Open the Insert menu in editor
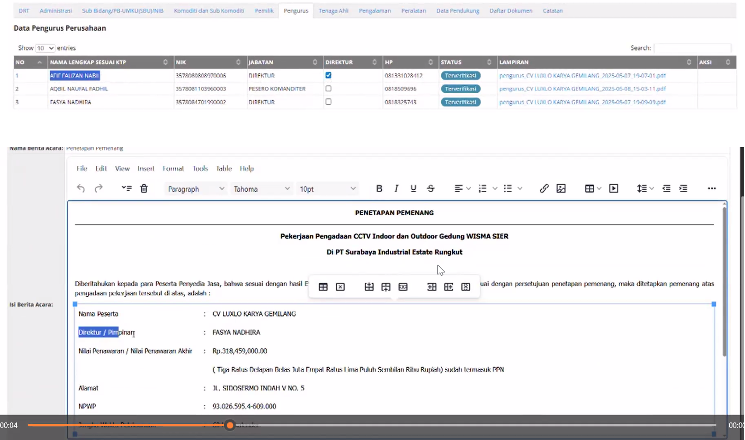 tap(145, 168)
